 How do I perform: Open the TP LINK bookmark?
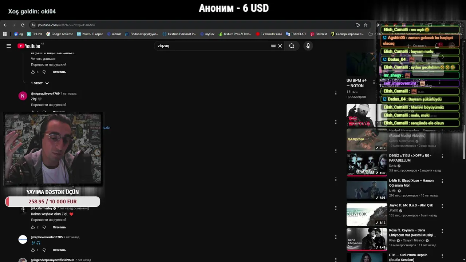coord(35,34)
